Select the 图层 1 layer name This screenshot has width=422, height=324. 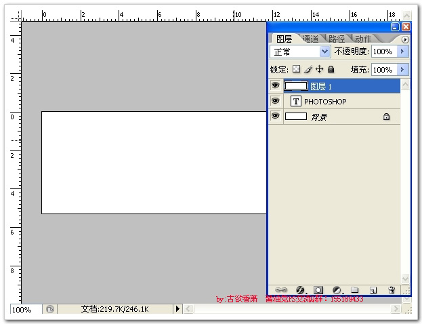click(x=321, y=87)
